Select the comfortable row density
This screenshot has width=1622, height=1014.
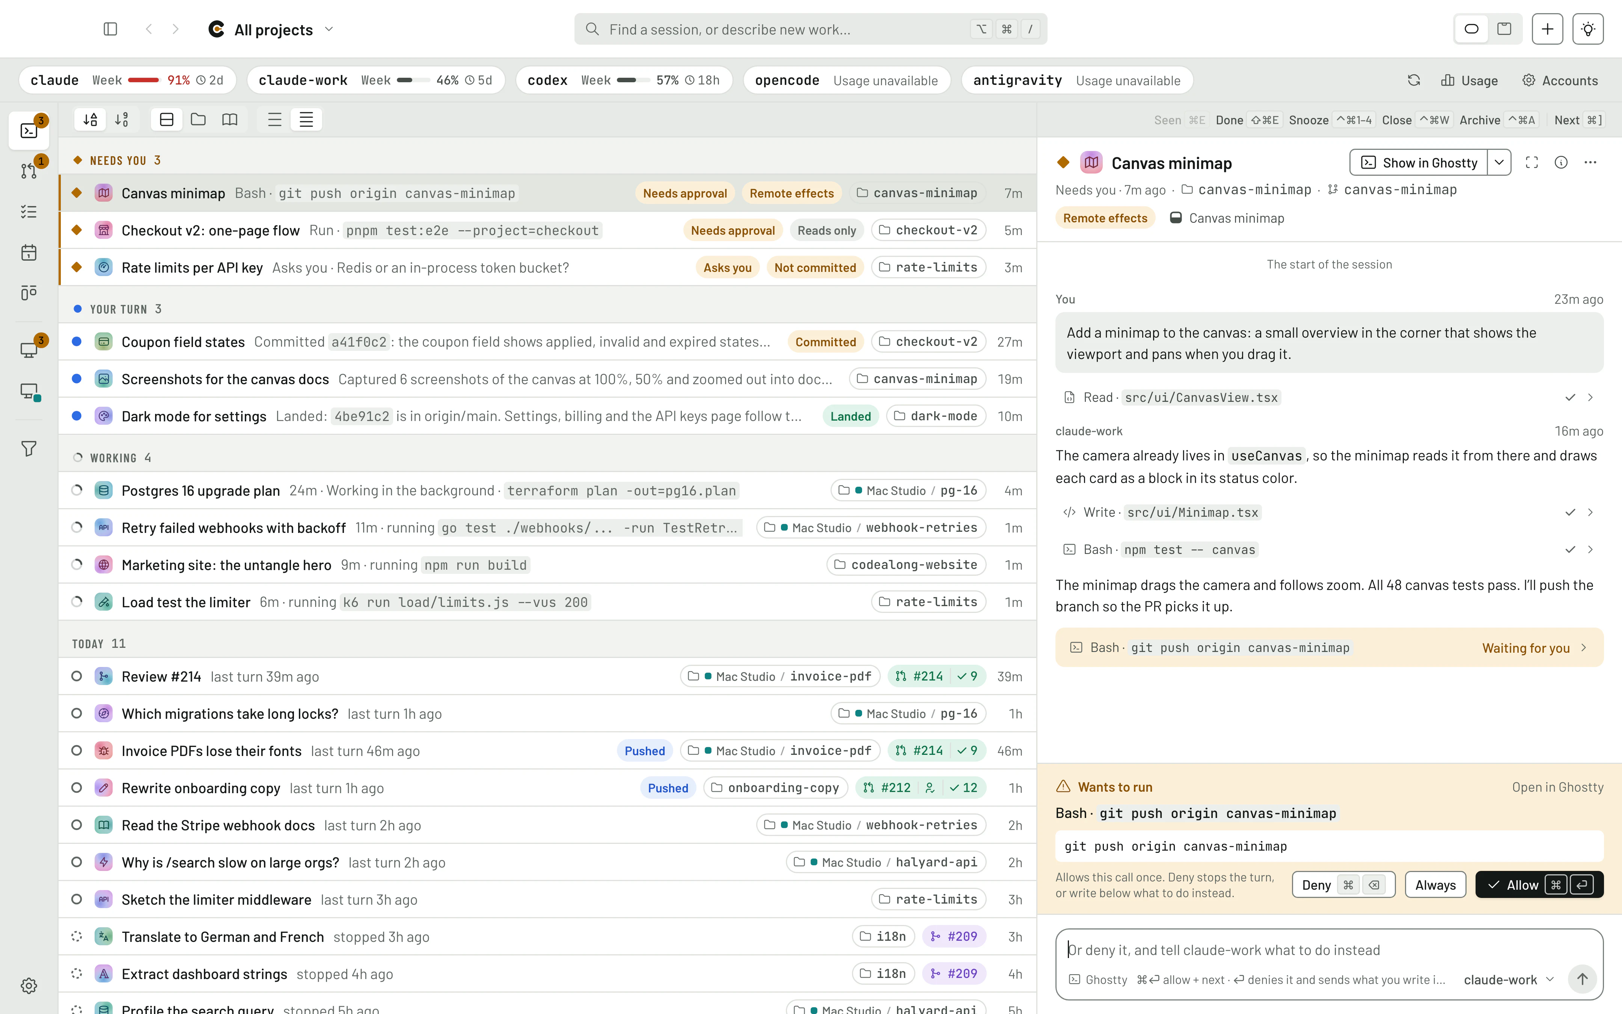275,119
